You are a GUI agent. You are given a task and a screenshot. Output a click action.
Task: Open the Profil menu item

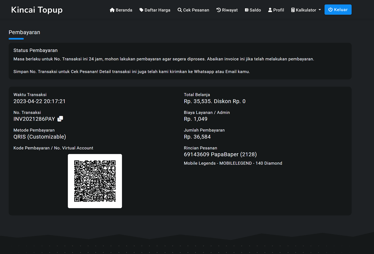[x=276, y=10]
